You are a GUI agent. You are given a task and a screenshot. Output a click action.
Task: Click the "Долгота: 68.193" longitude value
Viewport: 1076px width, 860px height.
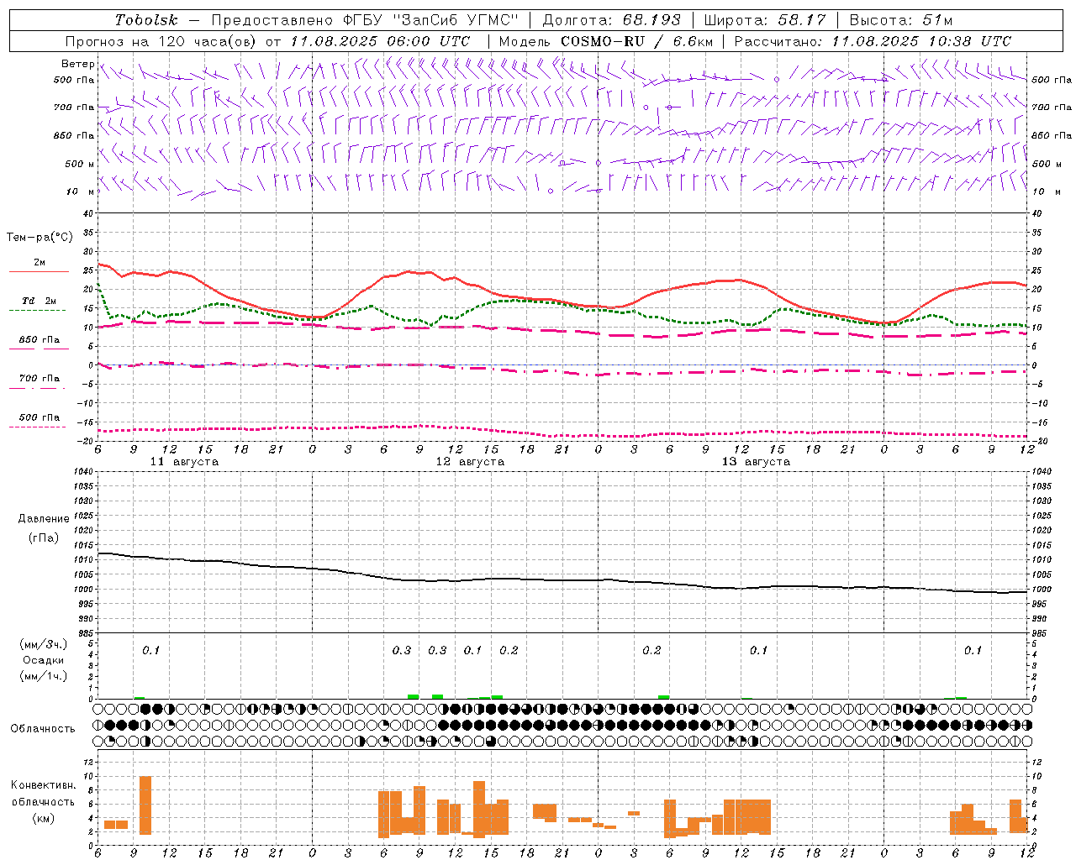click(x=612, y=20)
